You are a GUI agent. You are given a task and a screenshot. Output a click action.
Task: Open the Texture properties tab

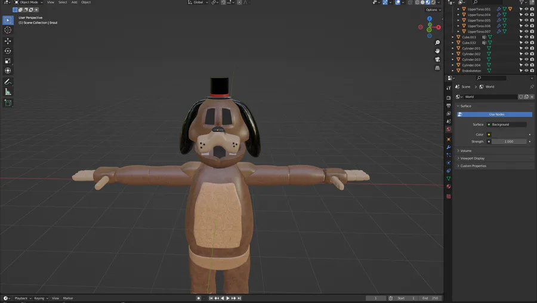pos(449,196)
